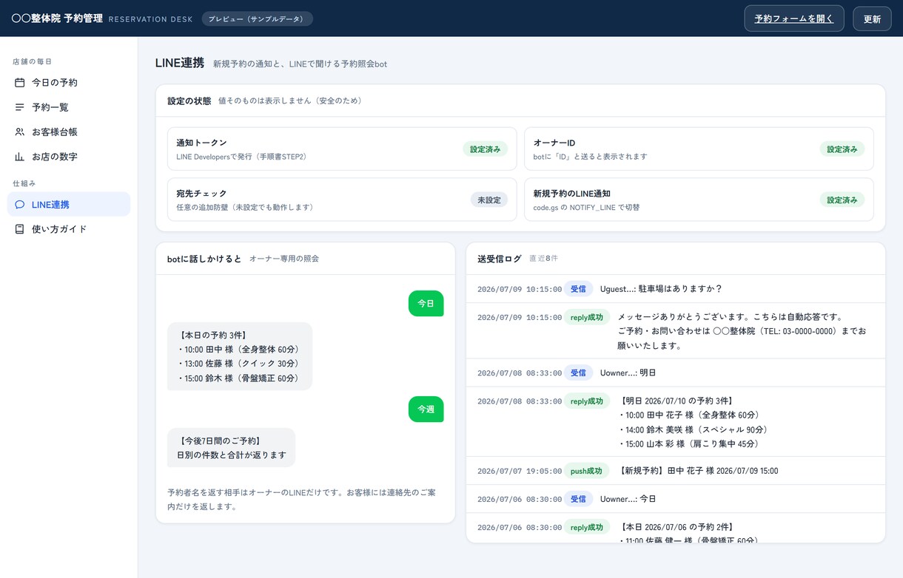Viewport: 903px width, 578px height.
Task: Click the プレビュー（サンプルデータ）badge
Action: coord(257,18)
